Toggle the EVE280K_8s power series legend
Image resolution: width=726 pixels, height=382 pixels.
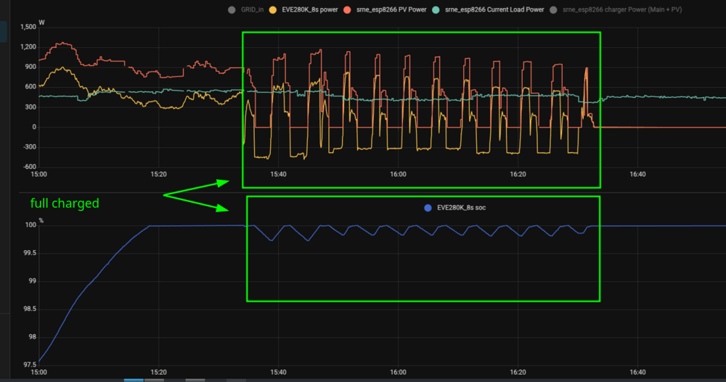(x=303, y=9)
